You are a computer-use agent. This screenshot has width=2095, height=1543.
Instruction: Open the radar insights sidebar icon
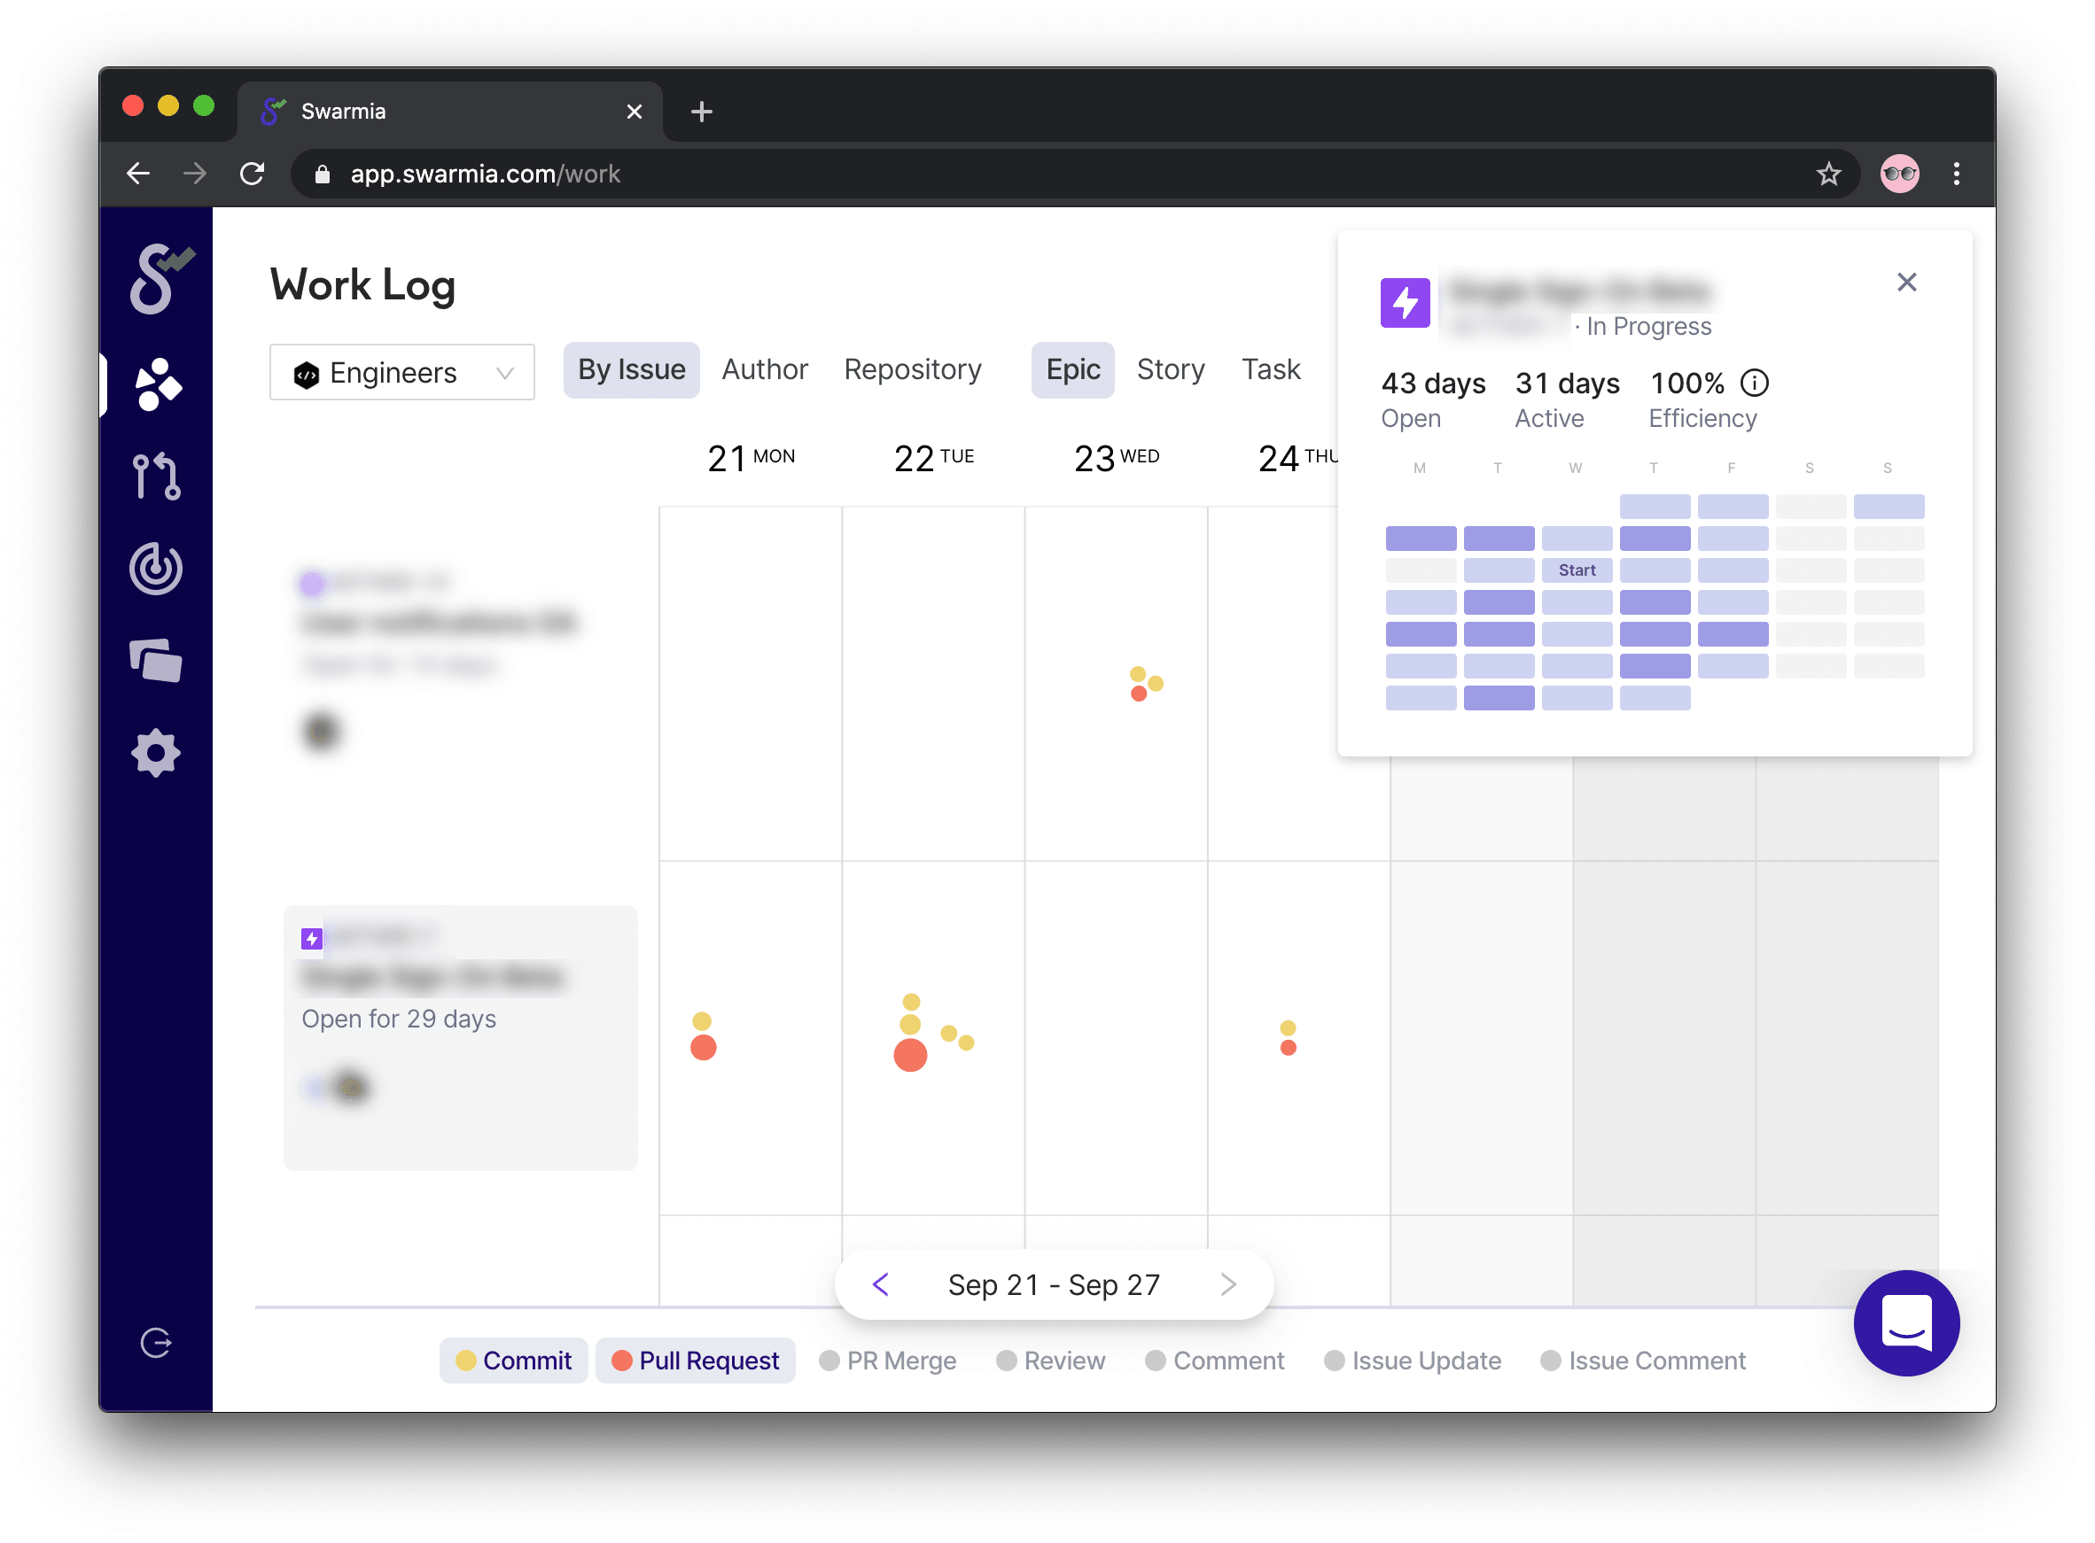(155, 568)
